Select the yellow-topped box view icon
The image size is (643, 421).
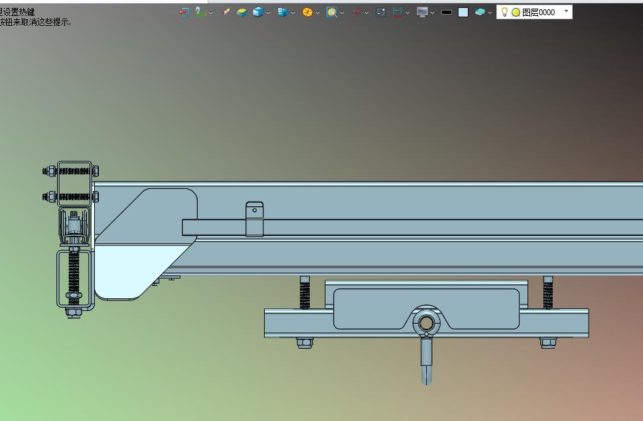242,12
